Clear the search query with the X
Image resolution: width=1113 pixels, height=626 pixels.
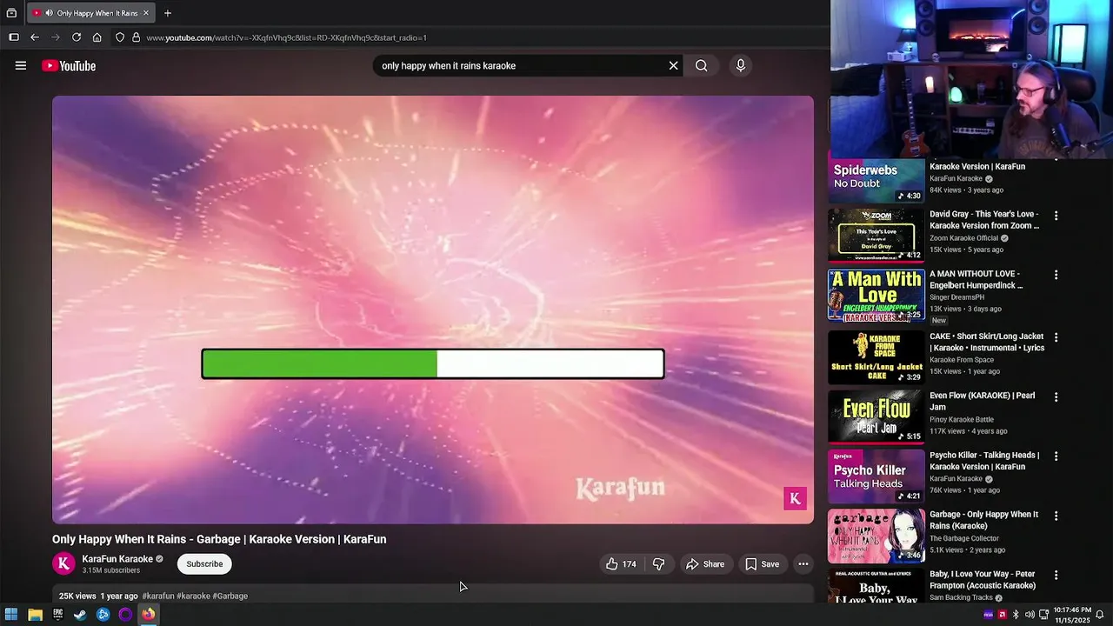click(x=673, y=65)
